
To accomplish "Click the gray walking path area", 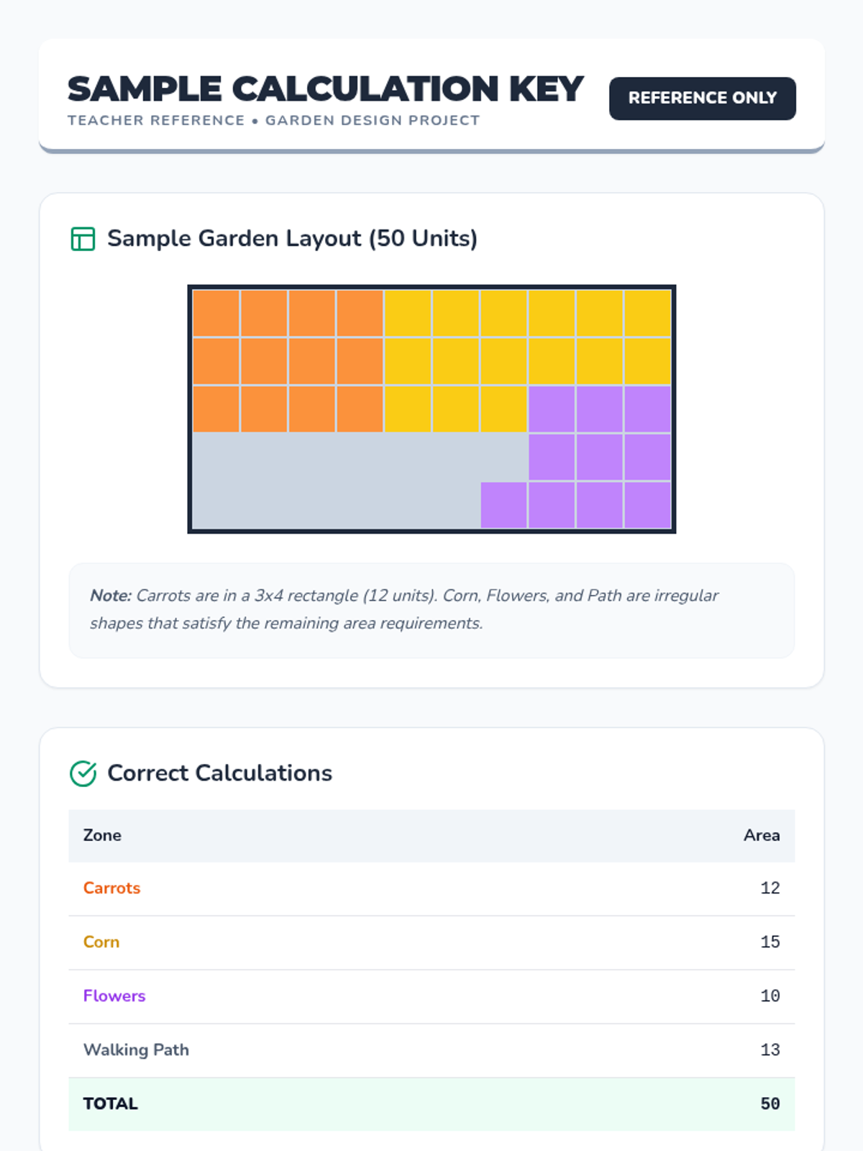I will click(x=335, y=481).
